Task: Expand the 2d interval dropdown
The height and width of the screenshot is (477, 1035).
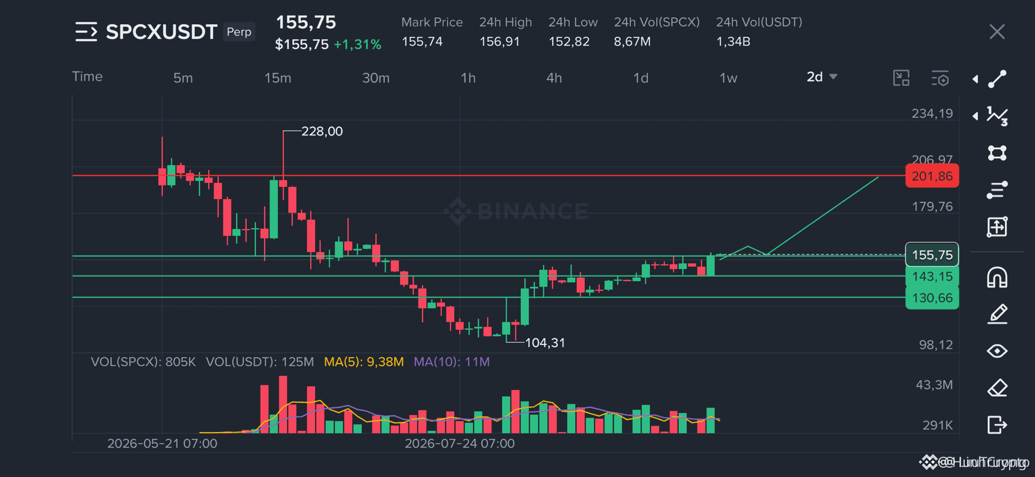Action: (x=822, y=77)
